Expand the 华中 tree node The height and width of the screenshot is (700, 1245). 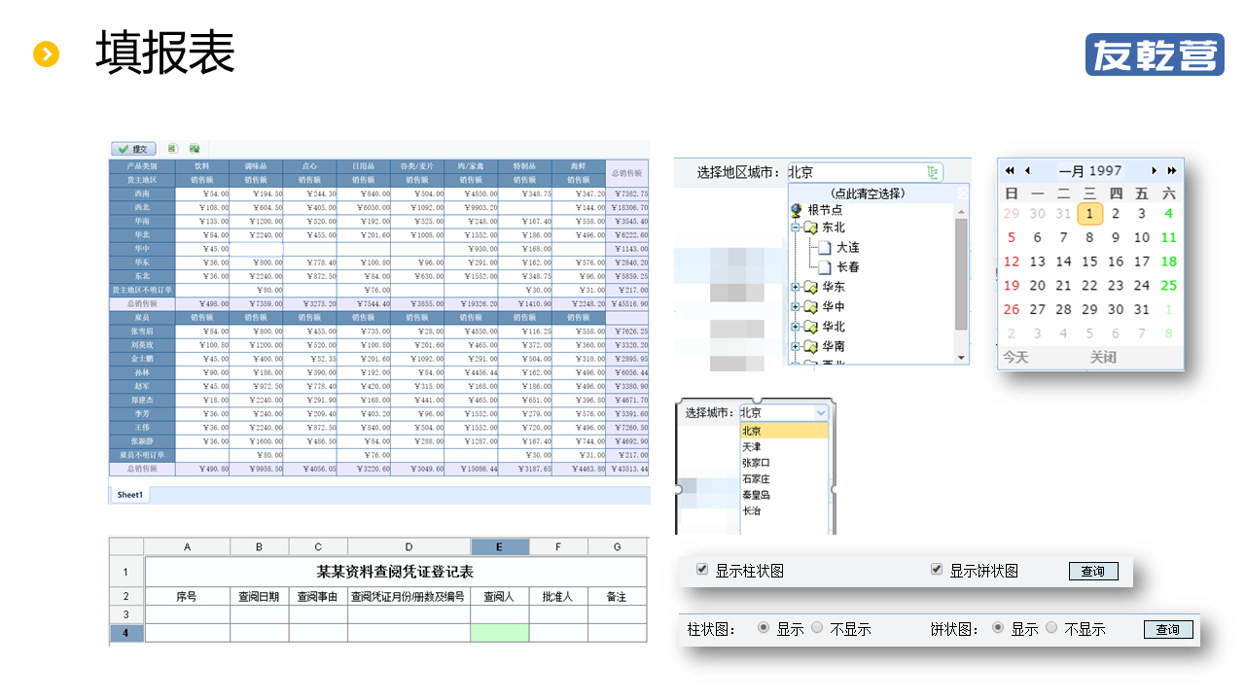(796, 307)
